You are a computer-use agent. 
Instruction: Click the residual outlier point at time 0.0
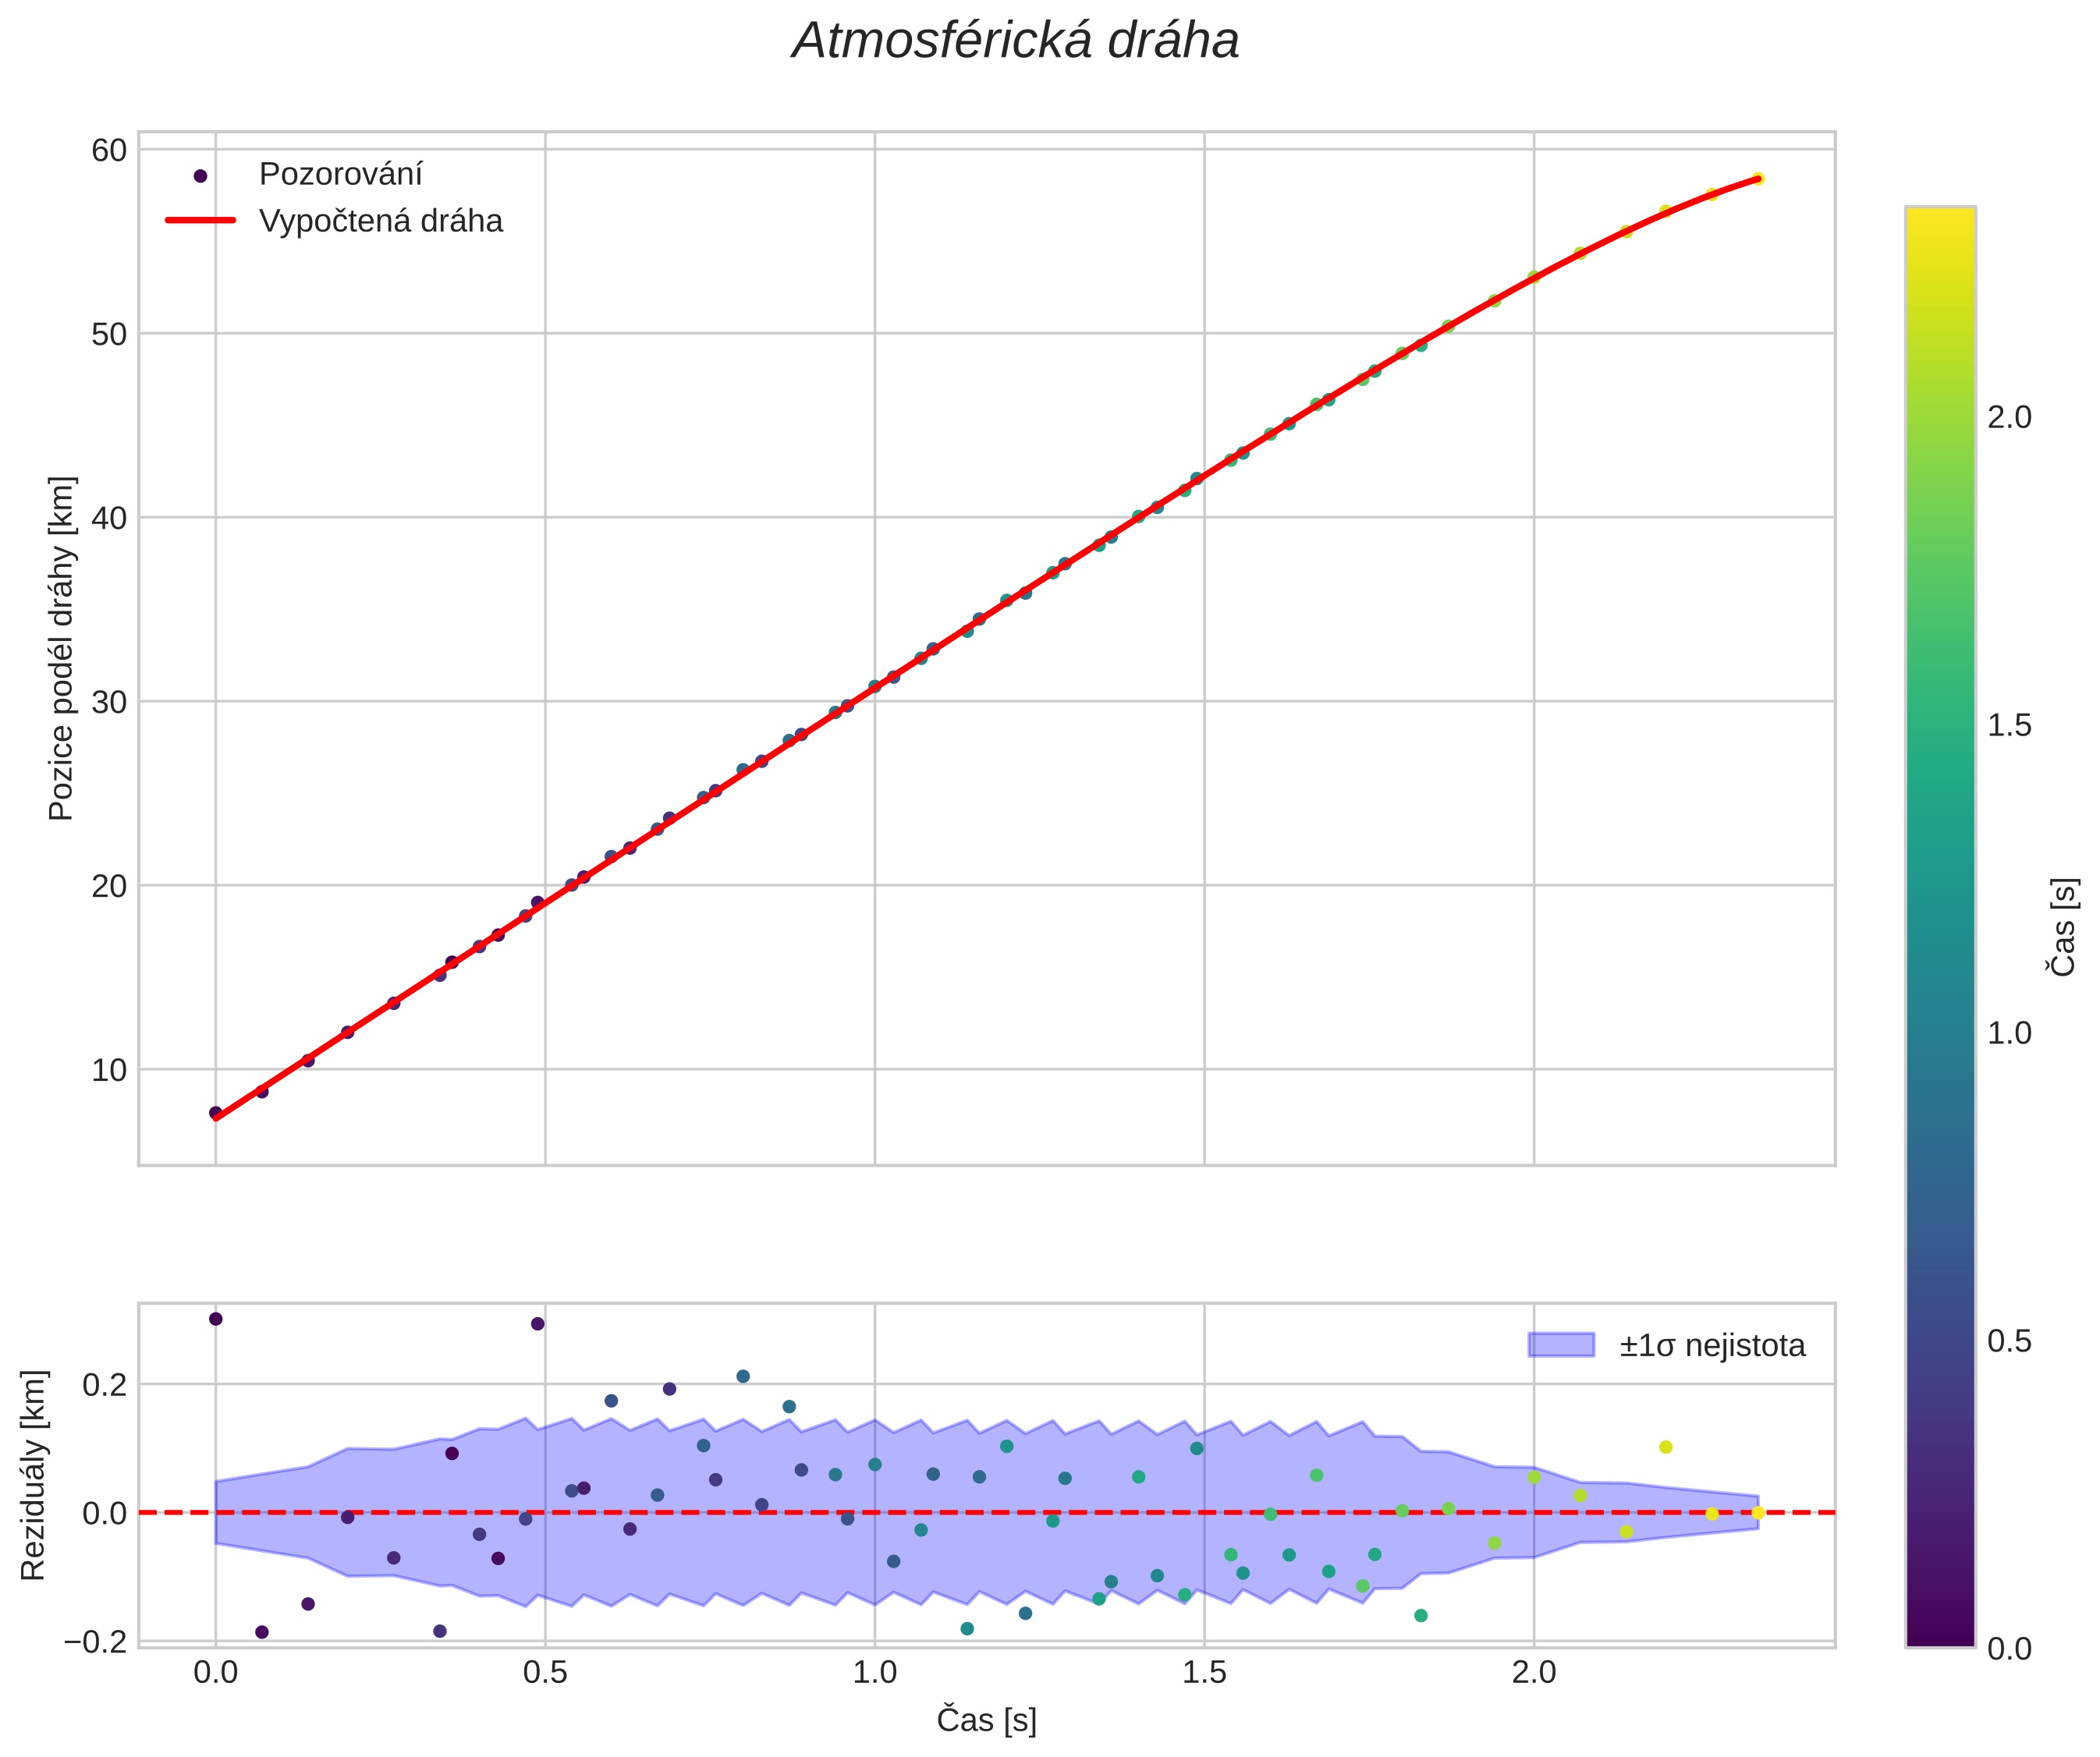click(215, 1318)
